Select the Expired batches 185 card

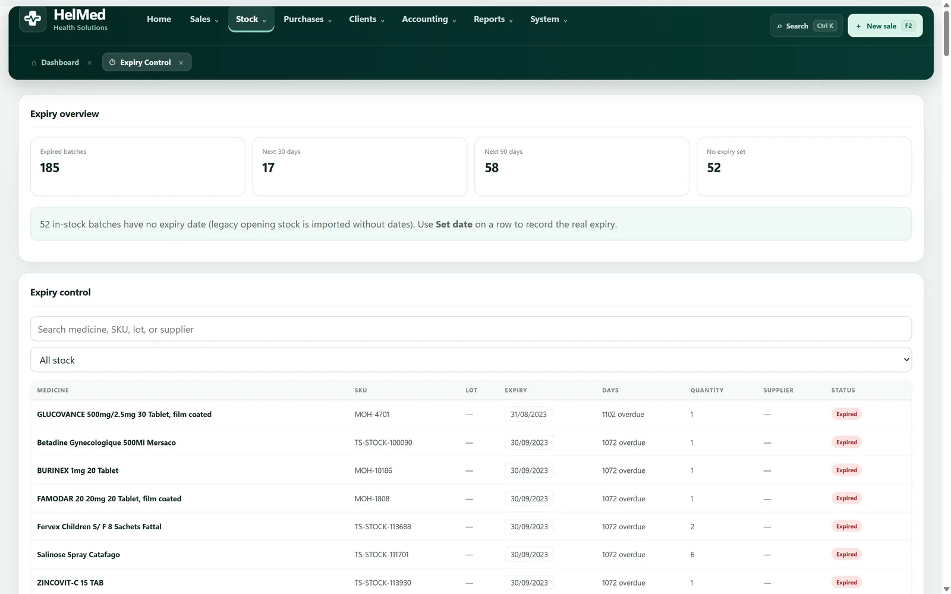click(x=138, y=166)
